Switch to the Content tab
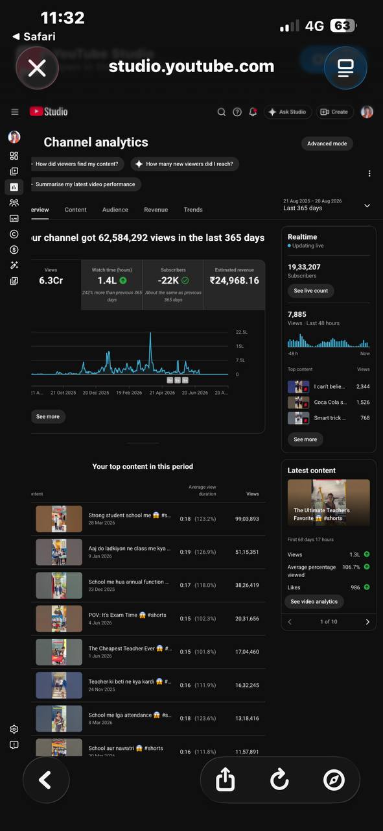 [76, 210]
